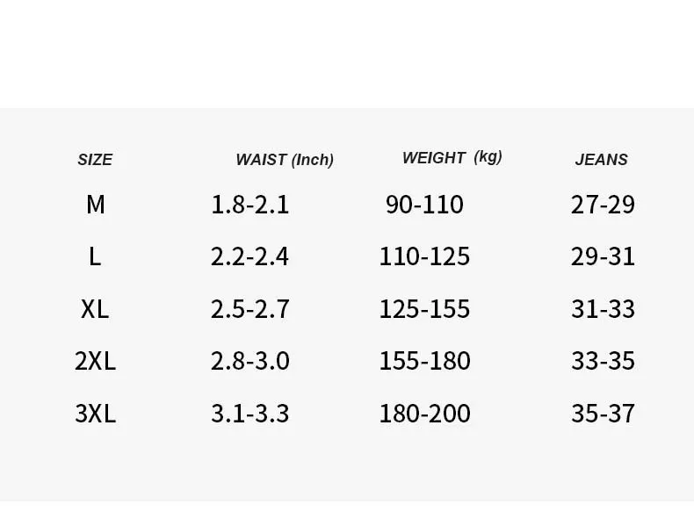Click the SIZE column header
This screenshot has width=694, height=519.
click(95, 160)
